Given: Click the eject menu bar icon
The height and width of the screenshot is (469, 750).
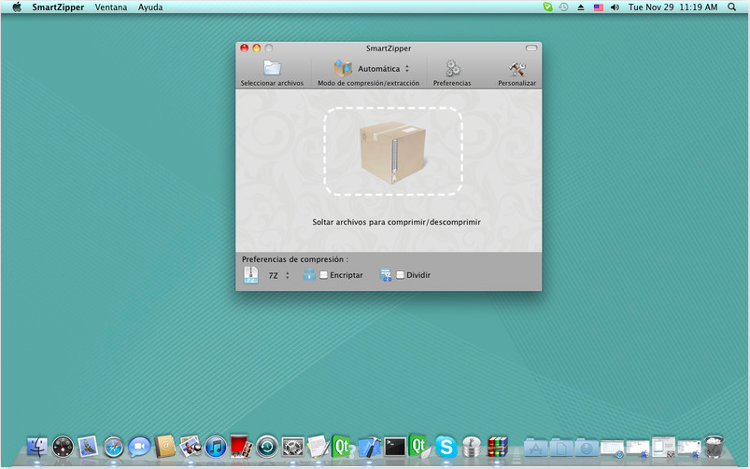Looking at the screenshot, I should (581, 7).
